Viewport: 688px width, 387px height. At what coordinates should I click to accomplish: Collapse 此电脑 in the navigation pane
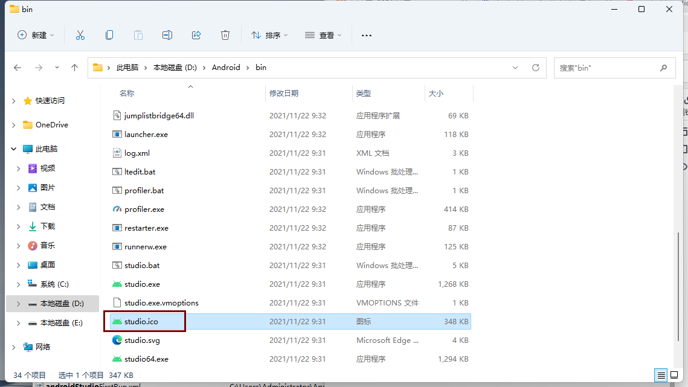14,149
